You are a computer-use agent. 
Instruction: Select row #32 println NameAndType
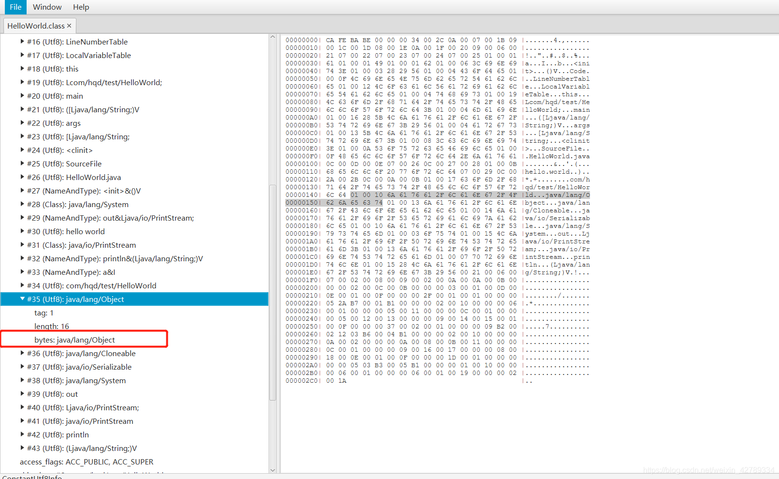point(134,258)
